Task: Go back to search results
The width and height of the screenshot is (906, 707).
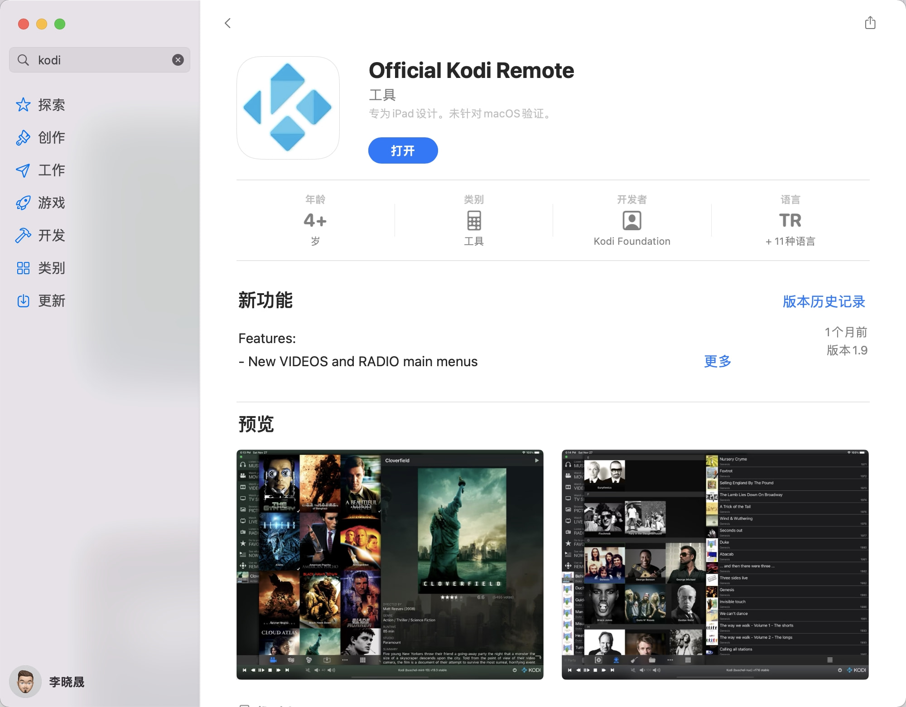Action: pyautogui.click(x=227, y=23)
